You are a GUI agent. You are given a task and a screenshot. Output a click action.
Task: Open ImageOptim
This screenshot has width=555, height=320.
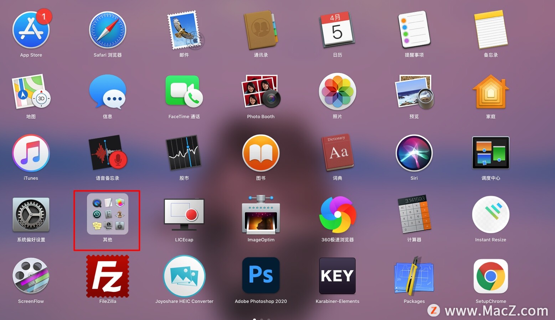pos(261,215)
